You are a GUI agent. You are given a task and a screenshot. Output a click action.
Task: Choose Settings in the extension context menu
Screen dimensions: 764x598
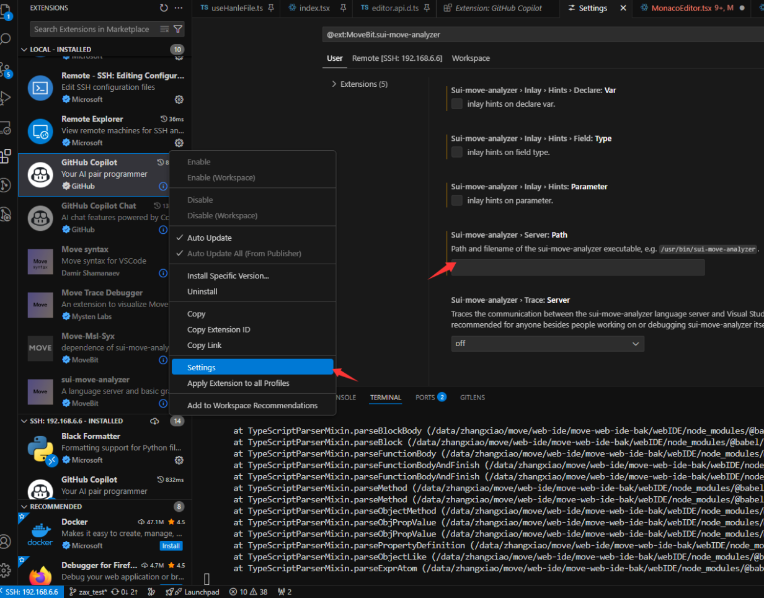pos(252,367)
